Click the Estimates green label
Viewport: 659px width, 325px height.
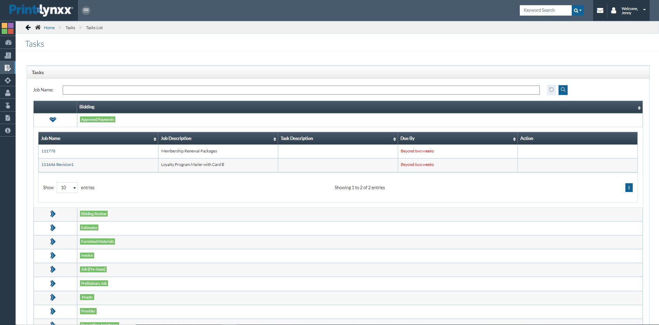tap(89, 228)
